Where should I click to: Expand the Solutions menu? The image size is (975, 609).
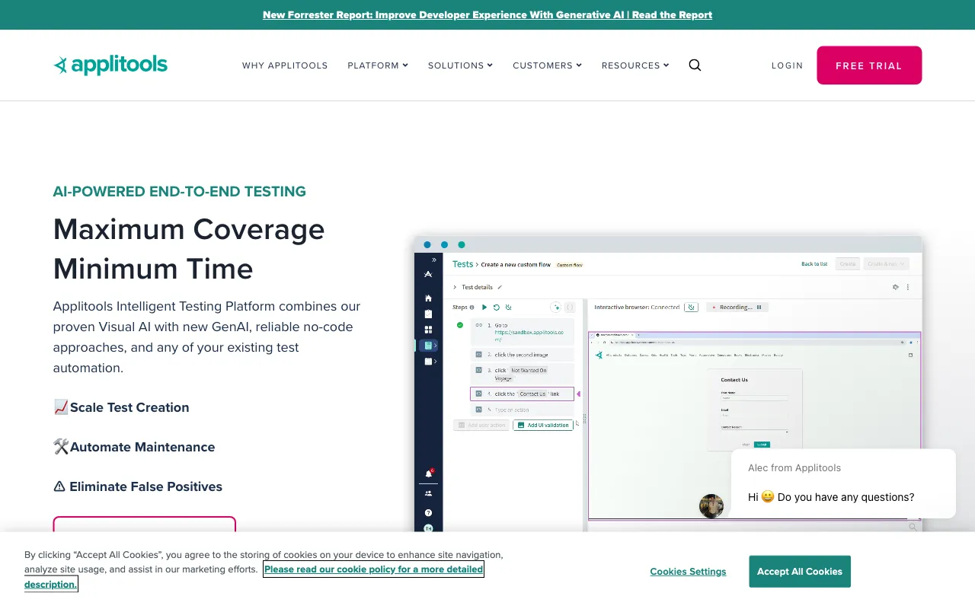tap(460, 65)
